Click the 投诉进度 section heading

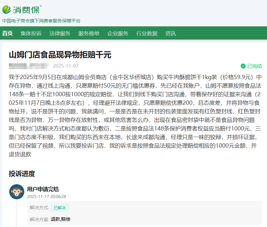point(22,174)
